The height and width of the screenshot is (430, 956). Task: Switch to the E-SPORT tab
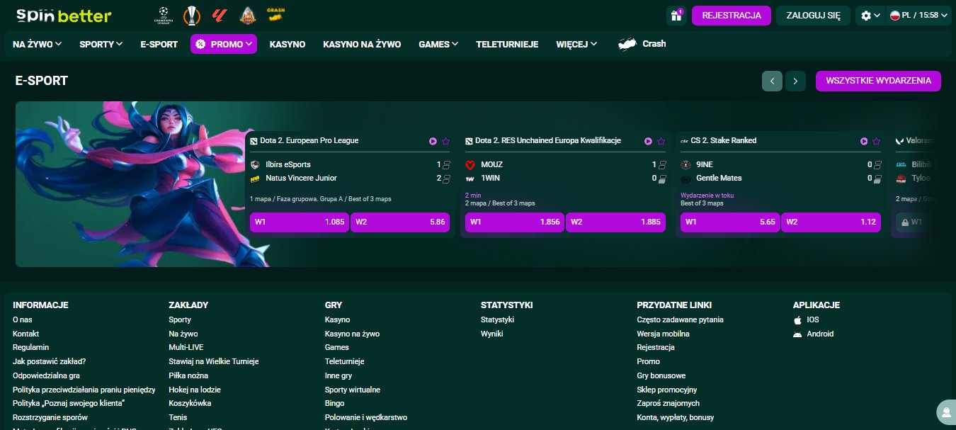(x=159, y=43)
